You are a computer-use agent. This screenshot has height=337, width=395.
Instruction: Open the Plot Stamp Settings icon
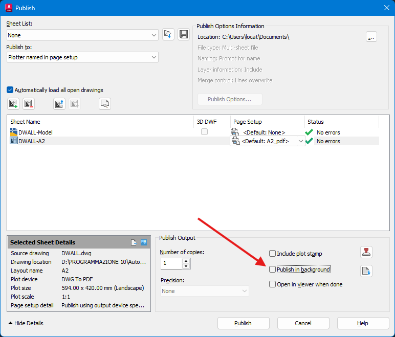366,253
